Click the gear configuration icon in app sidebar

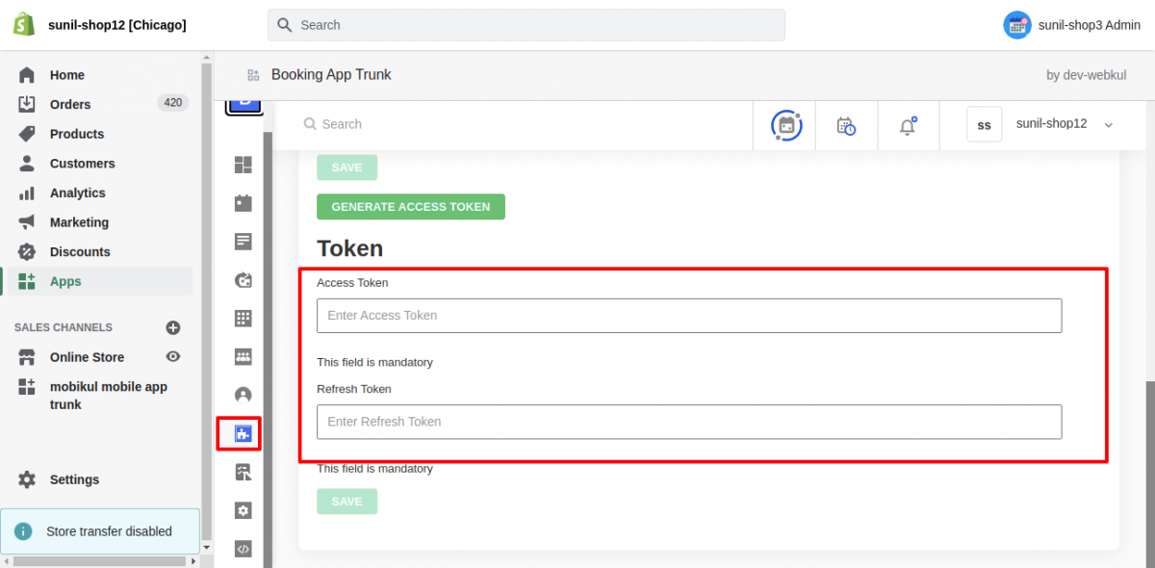[x=244, y=510]
